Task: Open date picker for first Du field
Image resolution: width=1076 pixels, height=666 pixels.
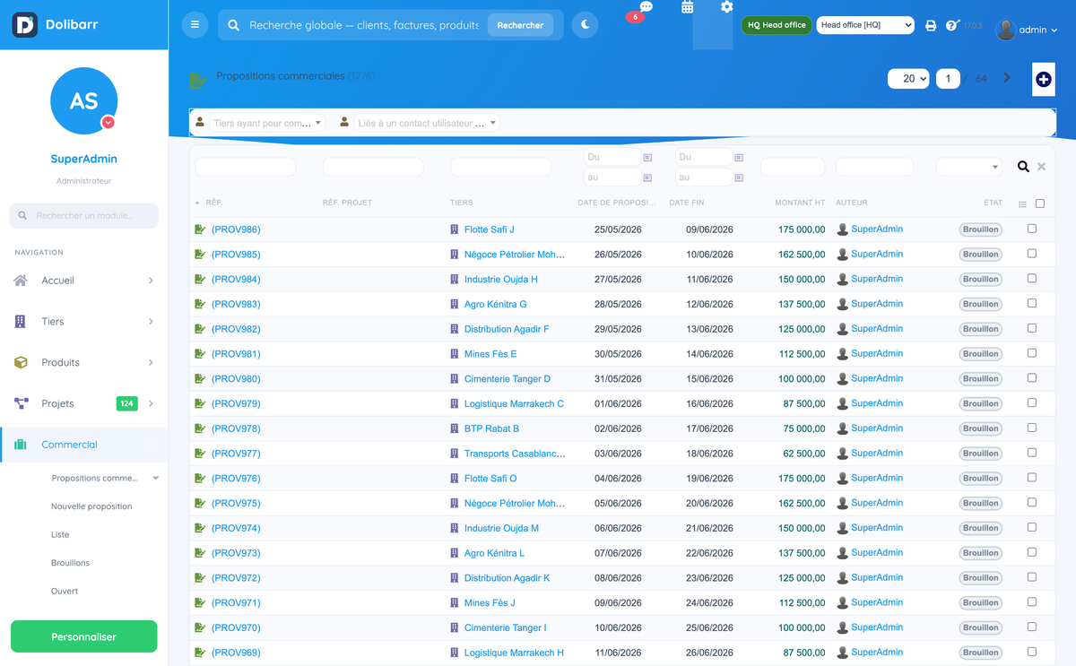Action: pos(647,157)
